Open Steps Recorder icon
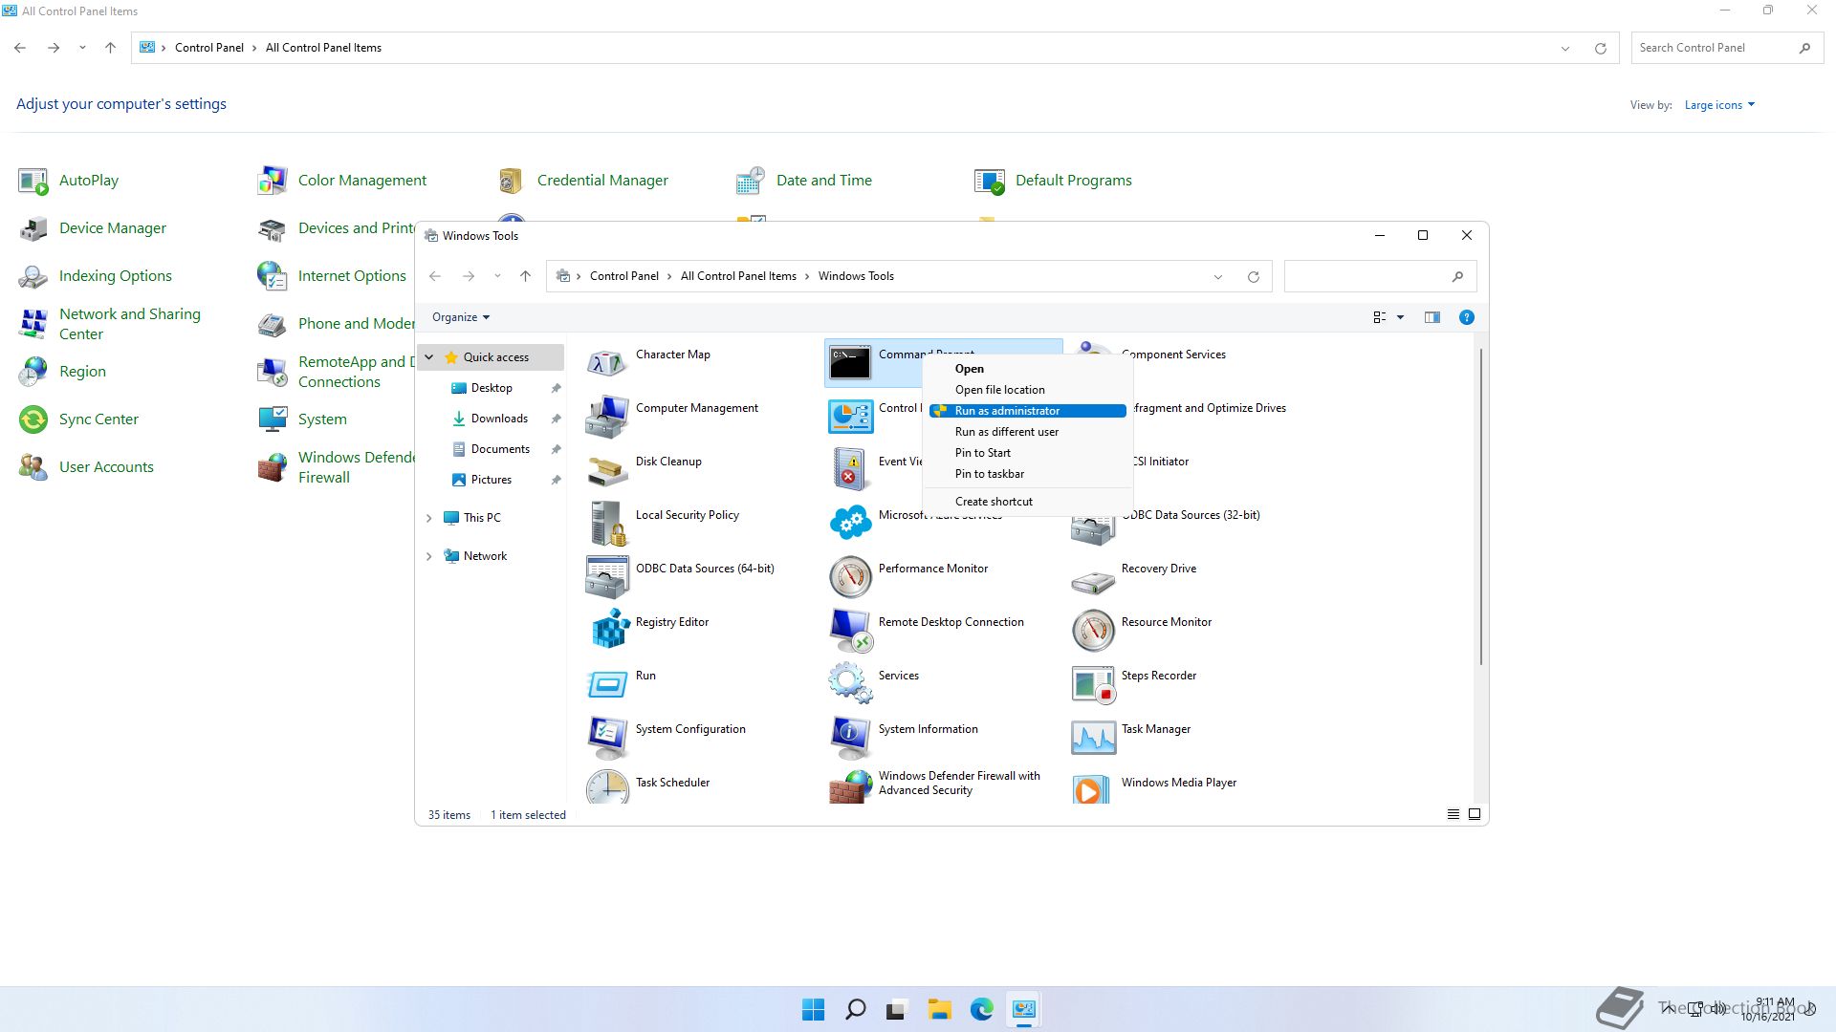The height and width of the screenshot is (1032, 1836). pyautogui.click(x=1093, y=683)
